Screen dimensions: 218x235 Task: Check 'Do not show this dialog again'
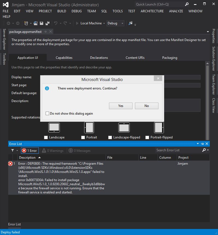pos(47,113)
